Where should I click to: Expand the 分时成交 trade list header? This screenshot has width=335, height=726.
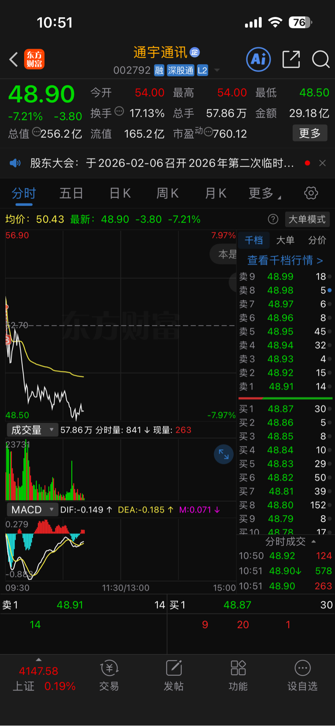[290, 542]
